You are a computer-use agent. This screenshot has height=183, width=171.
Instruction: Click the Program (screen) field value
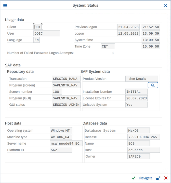pyautogui.click(x=66, y=85)
